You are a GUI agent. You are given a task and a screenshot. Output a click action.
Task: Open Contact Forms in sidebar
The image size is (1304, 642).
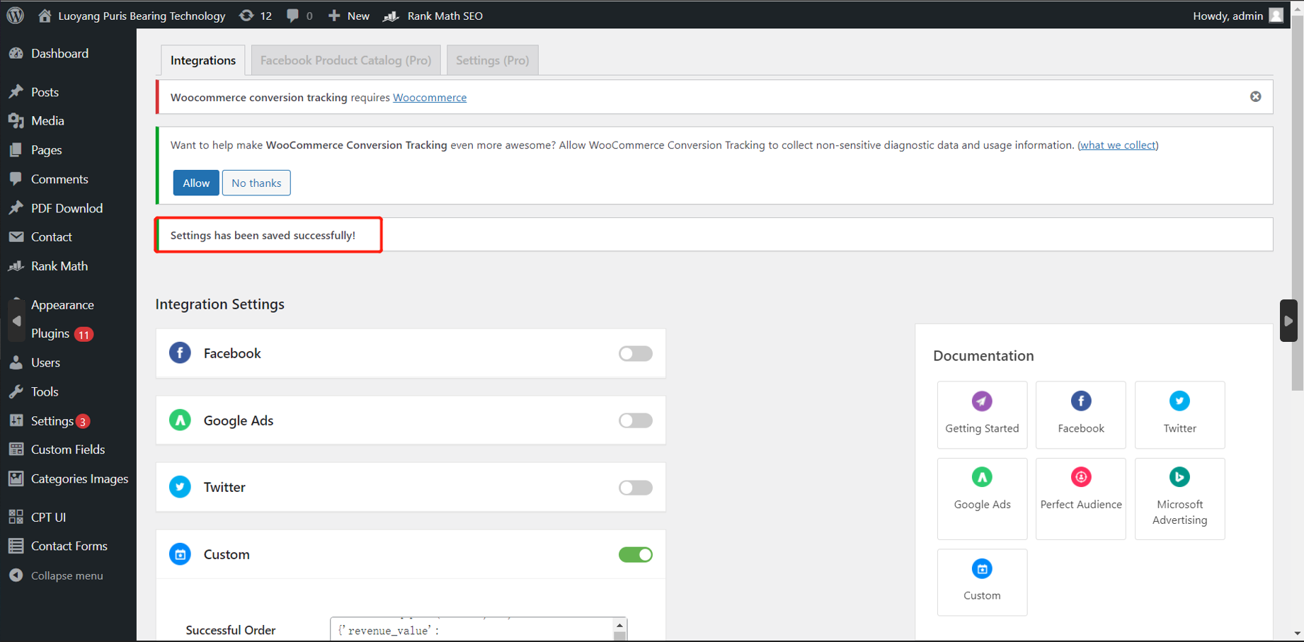click(68, 546)
